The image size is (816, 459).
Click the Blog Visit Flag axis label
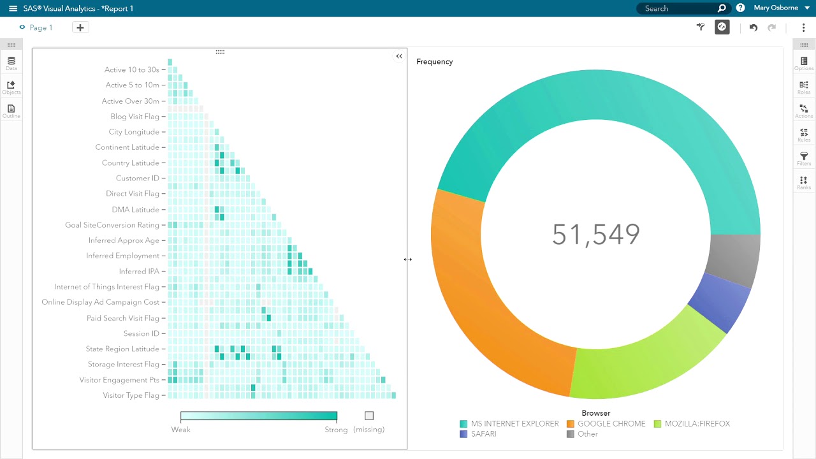click(x=135, y=117)
